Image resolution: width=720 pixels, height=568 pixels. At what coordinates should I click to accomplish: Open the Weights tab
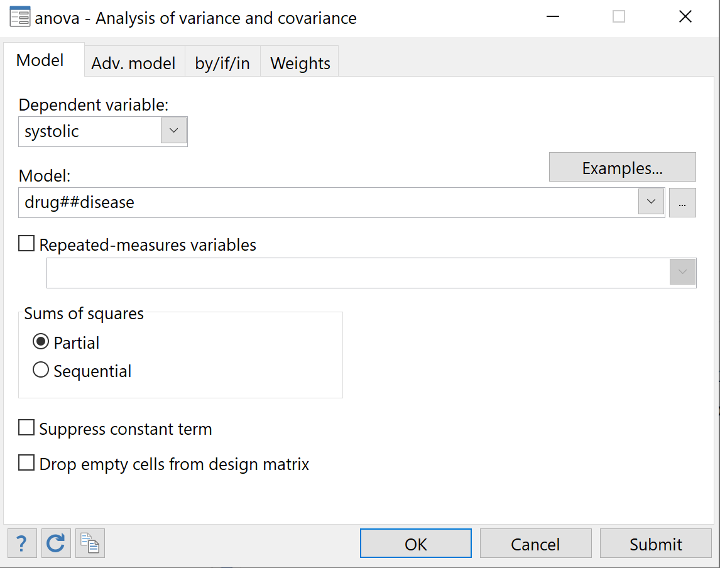click(x=300, y=63)
